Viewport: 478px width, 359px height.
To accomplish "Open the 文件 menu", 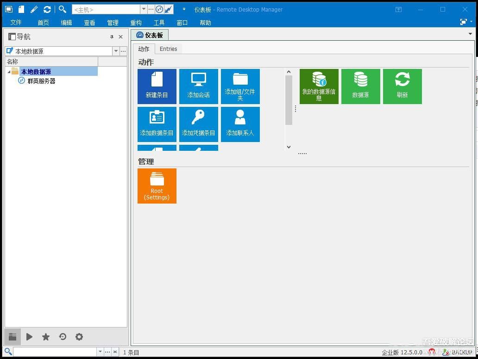I will pos(16,23).
